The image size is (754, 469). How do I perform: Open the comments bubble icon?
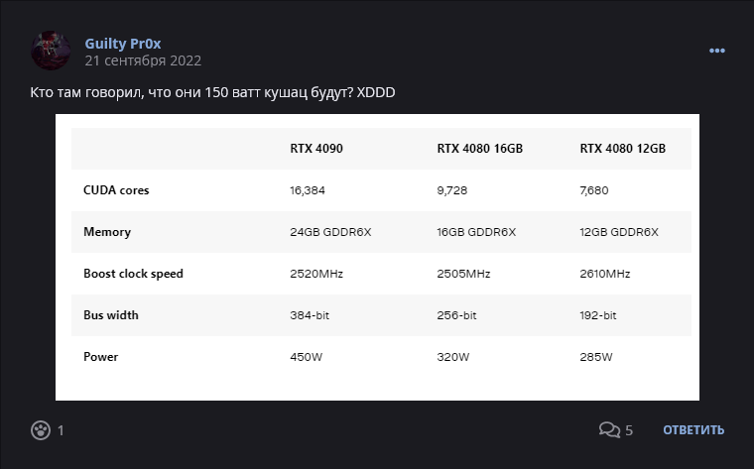click(x=609, y=429)
